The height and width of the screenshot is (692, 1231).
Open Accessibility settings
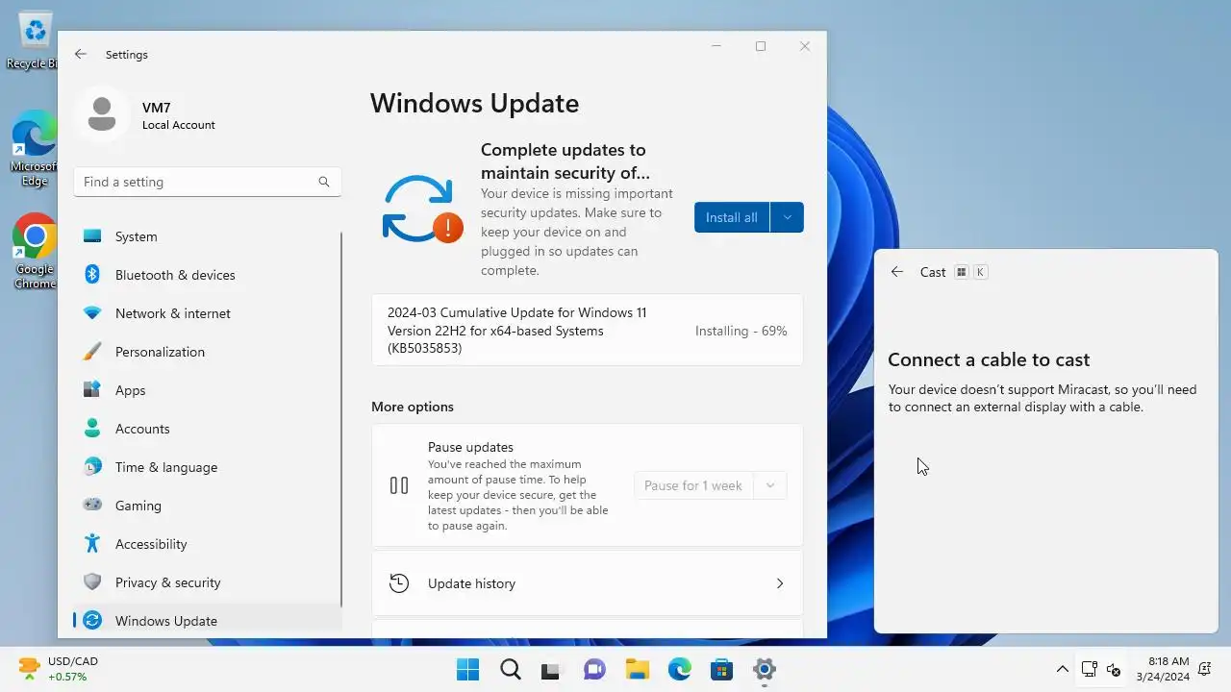pyautogui.click(x=207, y=544)
